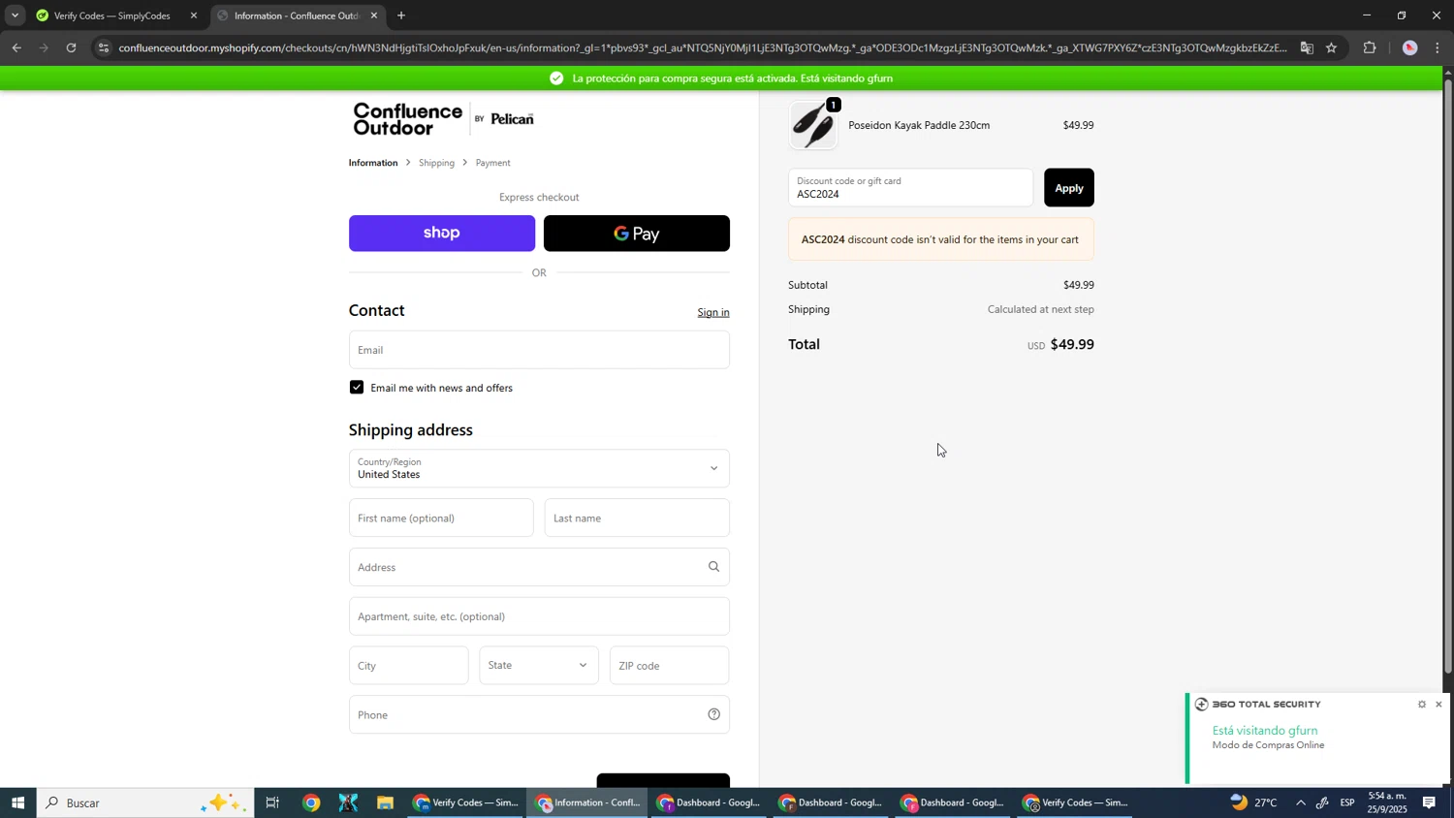The width and height of the screenshot is (1454, 818).
Task: Click the City input field
Action: tap(408, 667)
